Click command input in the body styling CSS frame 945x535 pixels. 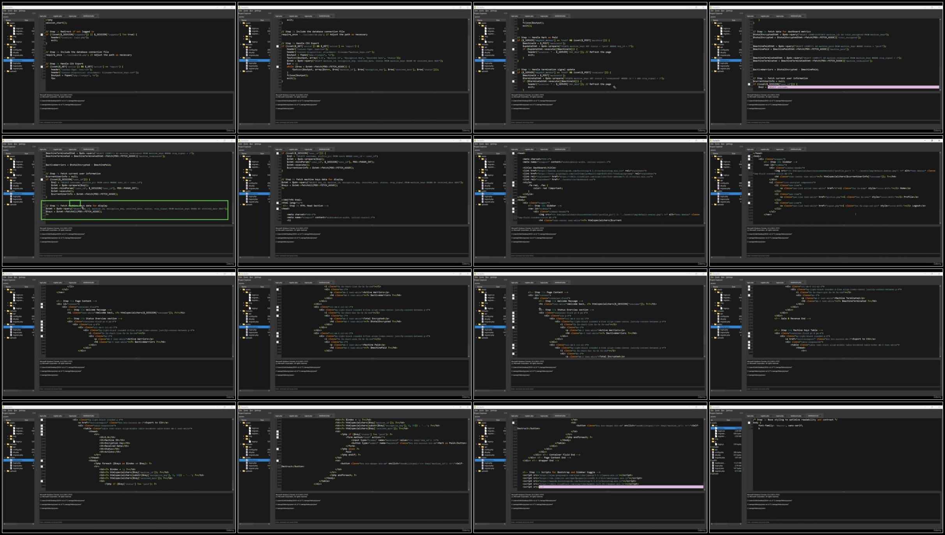[844, 522]
